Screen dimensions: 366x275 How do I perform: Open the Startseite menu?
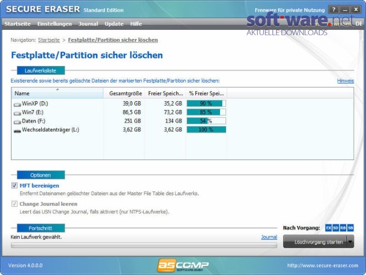(x=18, y=24)
